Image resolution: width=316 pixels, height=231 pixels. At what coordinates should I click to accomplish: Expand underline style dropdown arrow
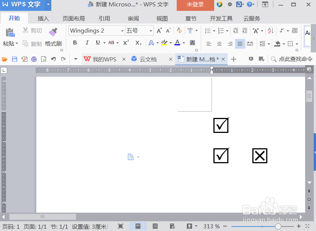(104, 43)
